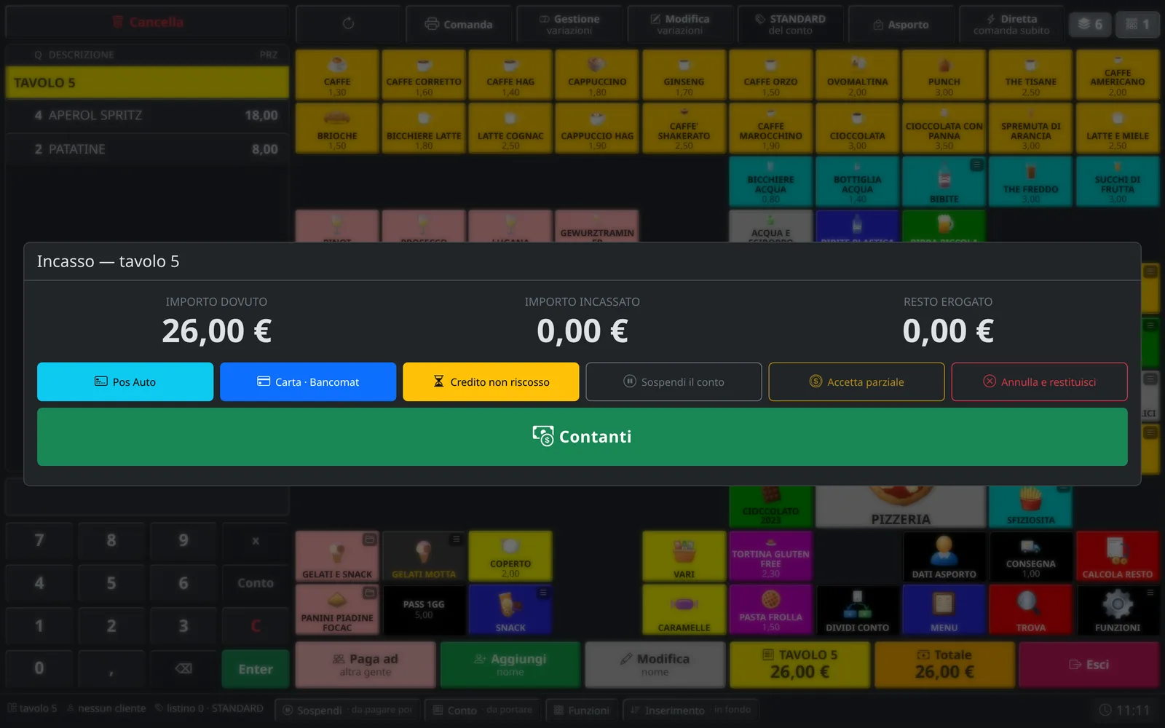Viewport: 1165px width, 728px height.
Task: Add a BRIOCHE item
Action: (337, 128)
